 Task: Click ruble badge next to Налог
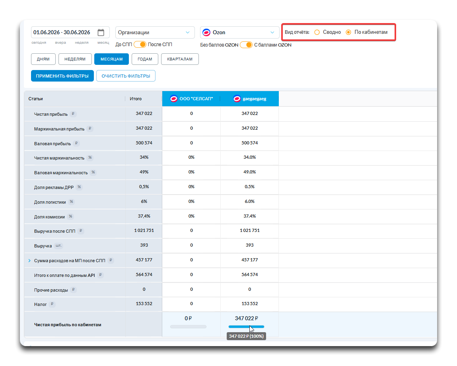click(52, 304)
